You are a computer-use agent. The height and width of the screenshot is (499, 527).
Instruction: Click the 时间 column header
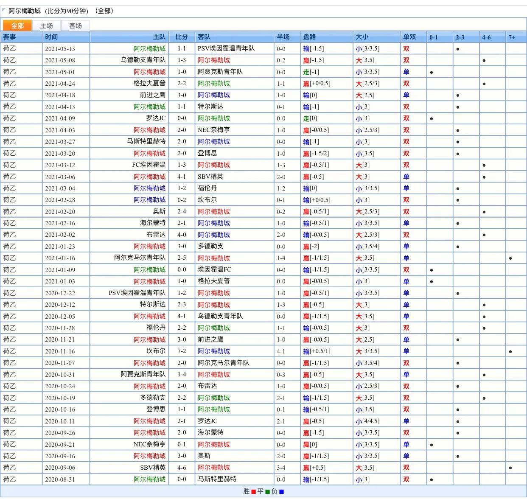(51, 37)
